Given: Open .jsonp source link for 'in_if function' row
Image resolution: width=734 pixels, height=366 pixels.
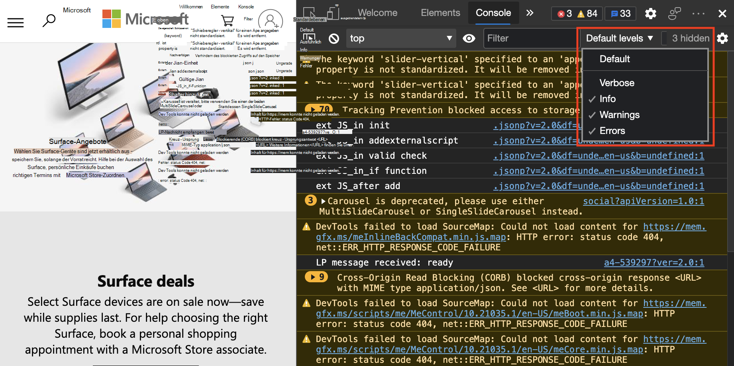Looking at the screenshot, I should coord(599,171).
